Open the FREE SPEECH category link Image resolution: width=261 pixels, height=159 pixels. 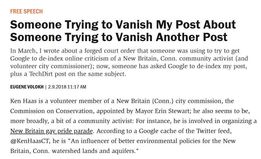26,11
